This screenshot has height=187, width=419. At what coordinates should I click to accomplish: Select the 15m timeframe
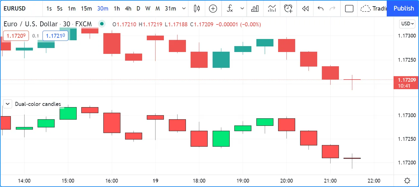click(x=86, y=8)
